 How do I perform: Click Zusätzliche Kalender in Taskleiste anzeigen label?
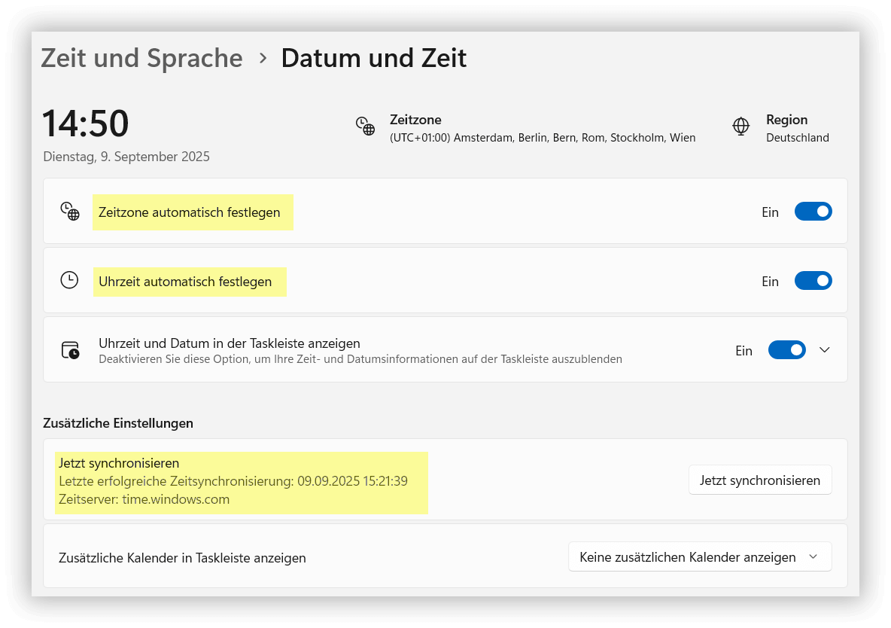[x=182, y=558]
